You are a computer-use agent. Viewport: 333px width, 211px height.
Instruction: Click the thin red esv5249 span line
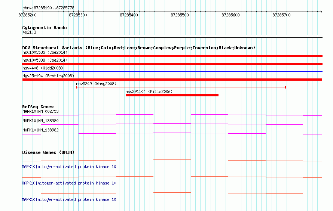181,87
